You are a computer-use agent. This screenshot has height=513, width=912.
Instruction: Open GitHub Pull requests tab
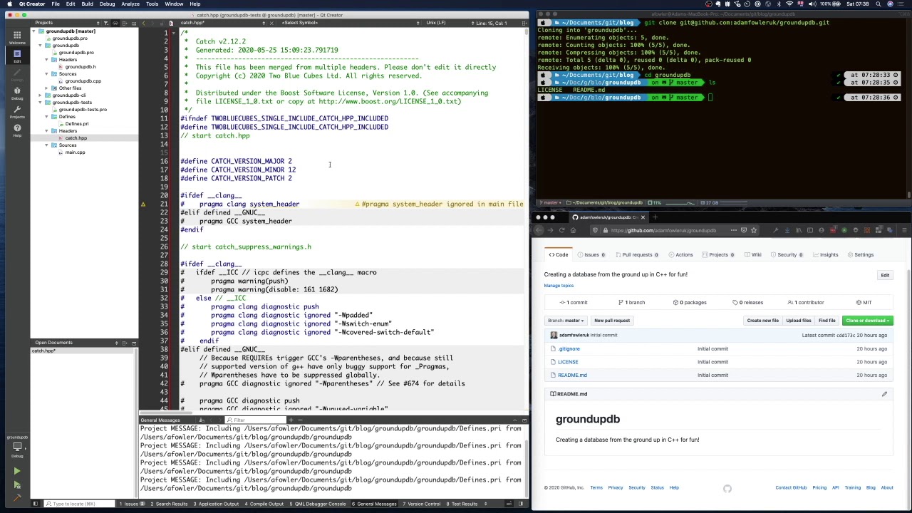[637, 255]
